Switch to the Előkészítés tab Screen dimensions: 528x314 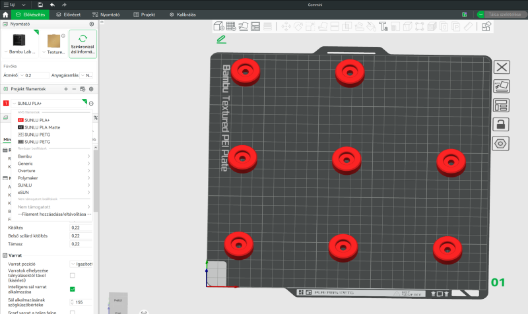click(x=30, y=15)
